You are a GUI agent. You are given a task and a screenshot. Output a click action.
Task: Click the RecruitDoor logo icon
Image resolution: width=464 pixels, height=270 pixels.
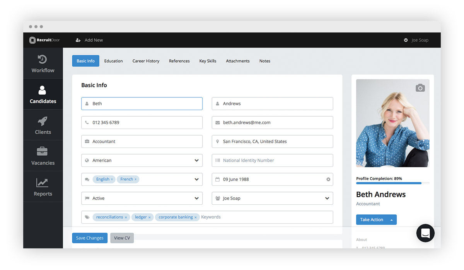tap(32, 40)
